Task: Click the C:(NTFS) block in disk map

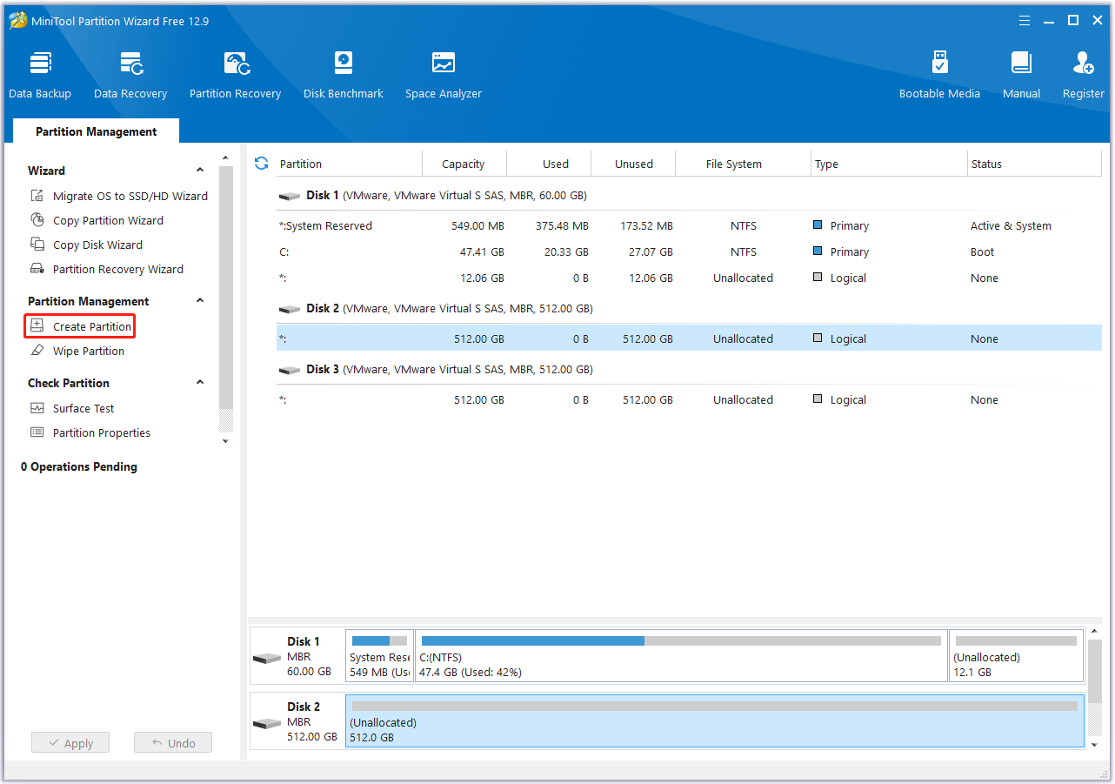Action: pyautogui.click(x=681, y=656)
